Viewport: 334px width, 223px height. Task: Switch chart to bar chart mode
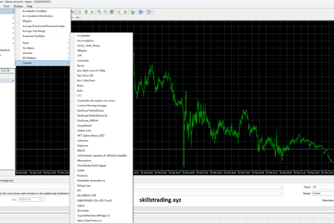pos(80,12)
